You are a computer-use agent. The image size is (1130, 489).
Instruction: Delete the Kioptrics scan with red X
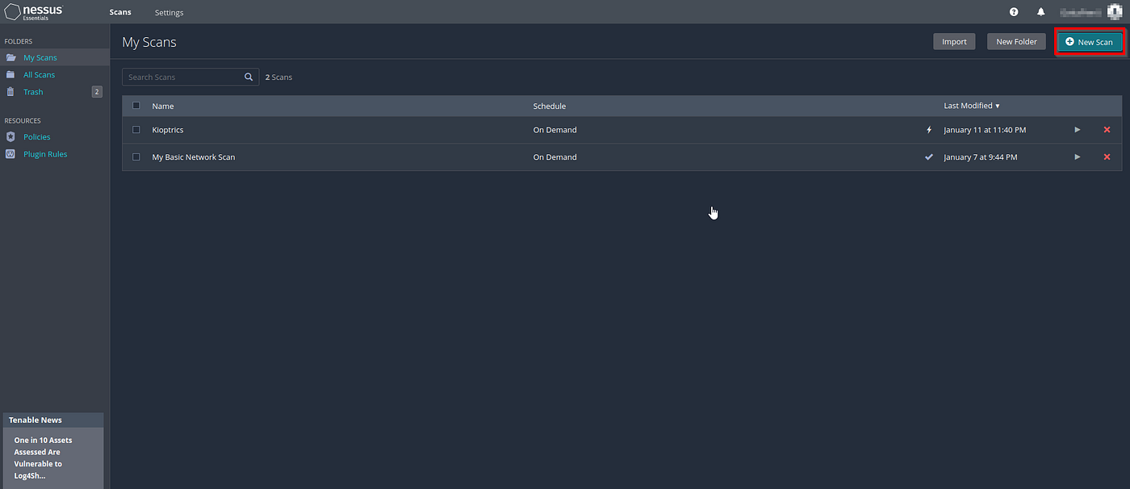[1107, 130]
